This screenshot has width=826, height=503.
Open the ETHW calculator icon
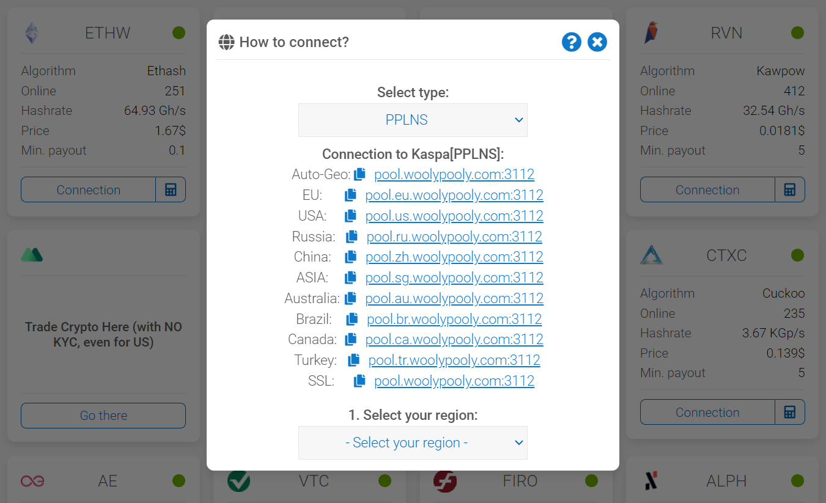(171, 190)
